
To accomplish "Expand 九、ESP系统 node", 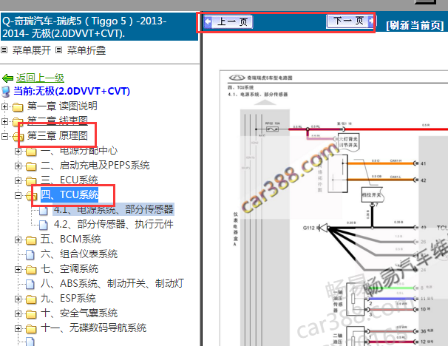I will pyautogui.click(x=18, y=299).
